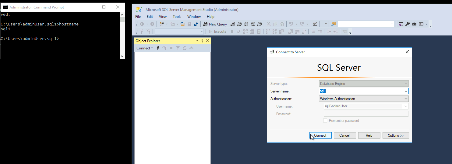Click the Redo arrow icon
Viewport: 452px width, 164px height.
pyautogui.click(x=302, y=24)
